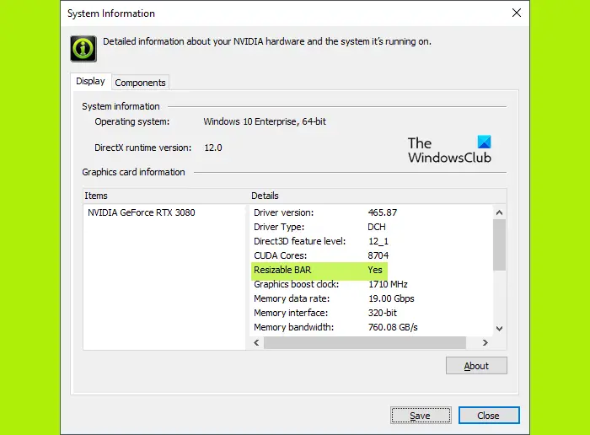Image resolution: width=590 pixels, height=435 pixels.
Task: Click the details list scroll-down arrow
Action: tap(499, 329)
